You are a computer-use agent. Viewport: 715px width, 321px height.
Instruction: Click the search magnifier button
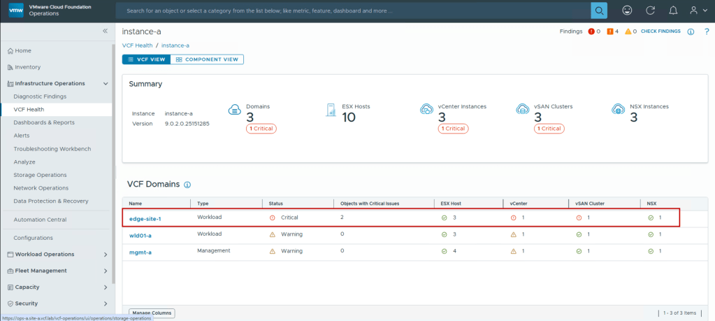tap(599, 10)
